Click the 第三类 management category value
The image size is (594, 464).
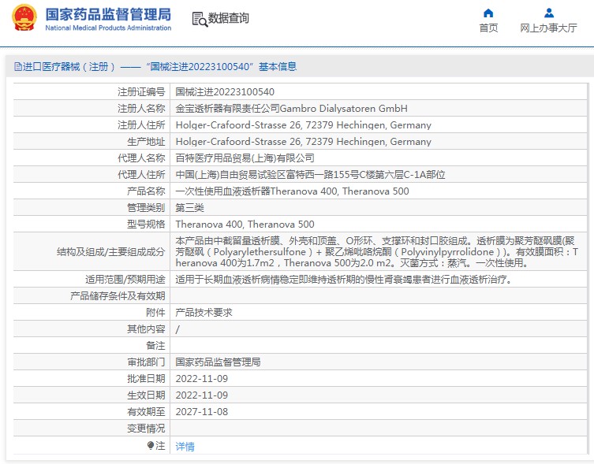click(x=190, y=208)
